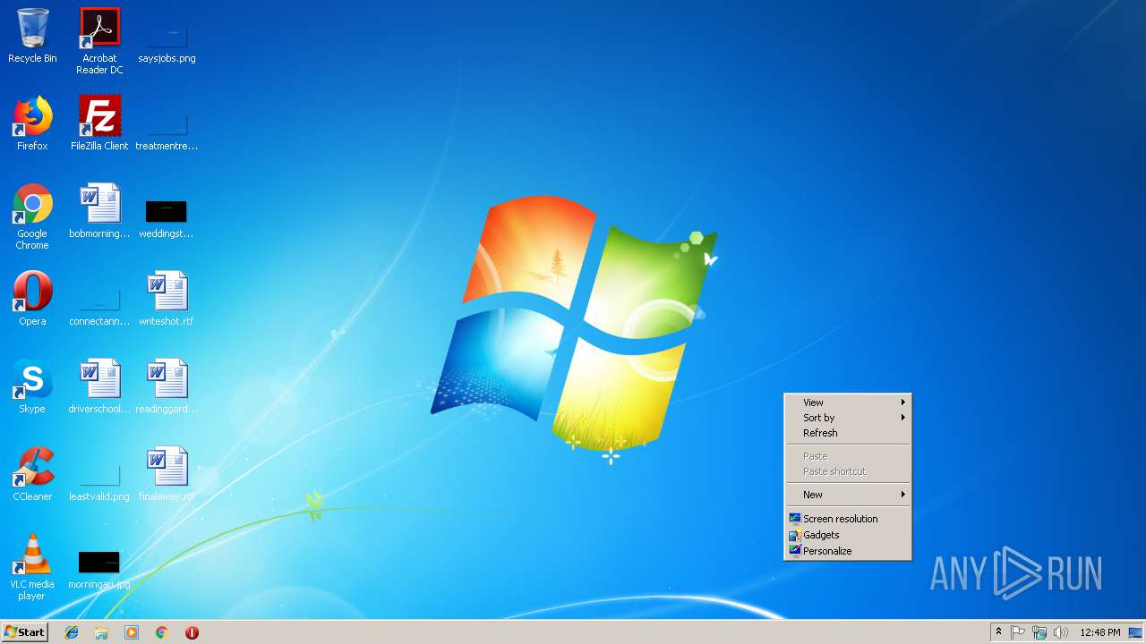Expand the View submenu

click(x=848, y=402)
